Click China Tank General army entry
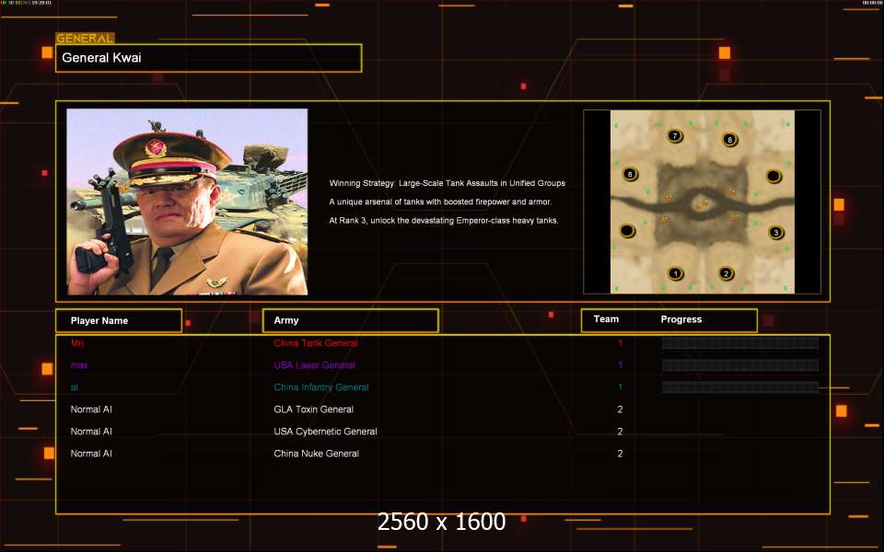884x552 pixels. [x=316, y=343]
